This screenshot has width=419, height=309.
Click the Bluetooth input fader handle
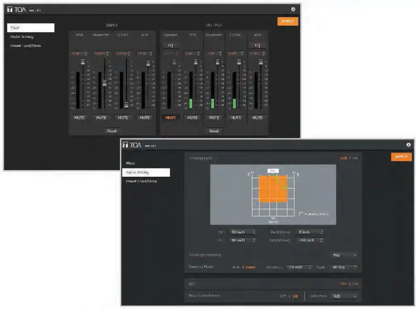pos(105,83)
